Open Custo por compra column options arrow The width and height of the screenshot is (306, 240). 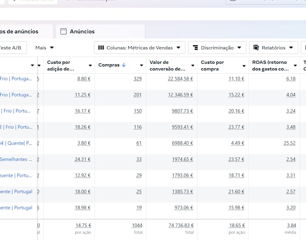coord(244,66)
